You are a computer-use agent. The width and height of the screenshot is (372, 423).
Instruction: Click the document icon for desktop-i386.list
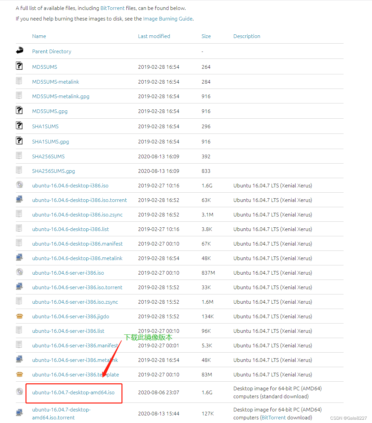pyautogui.click(x=19, y=228)
